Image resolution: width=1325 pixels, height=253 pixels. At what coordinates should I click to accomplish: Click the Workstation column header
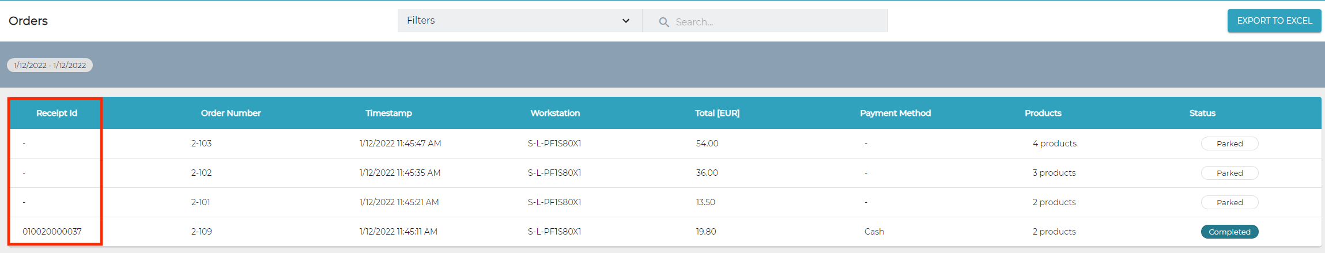[555, 113]
